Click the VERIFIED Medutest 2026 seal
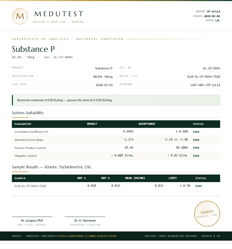 [207, 214]
